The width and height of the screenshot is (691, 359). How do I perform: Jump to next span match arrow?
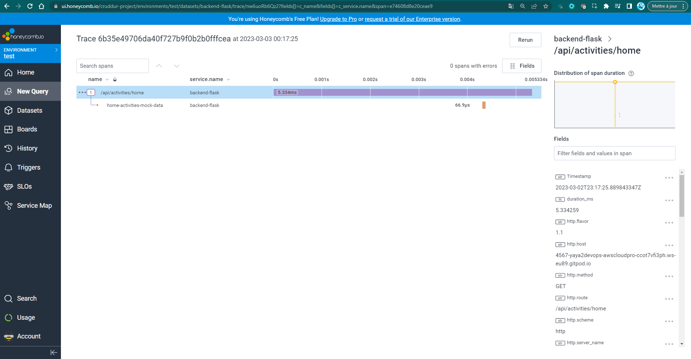click(177, 66)
